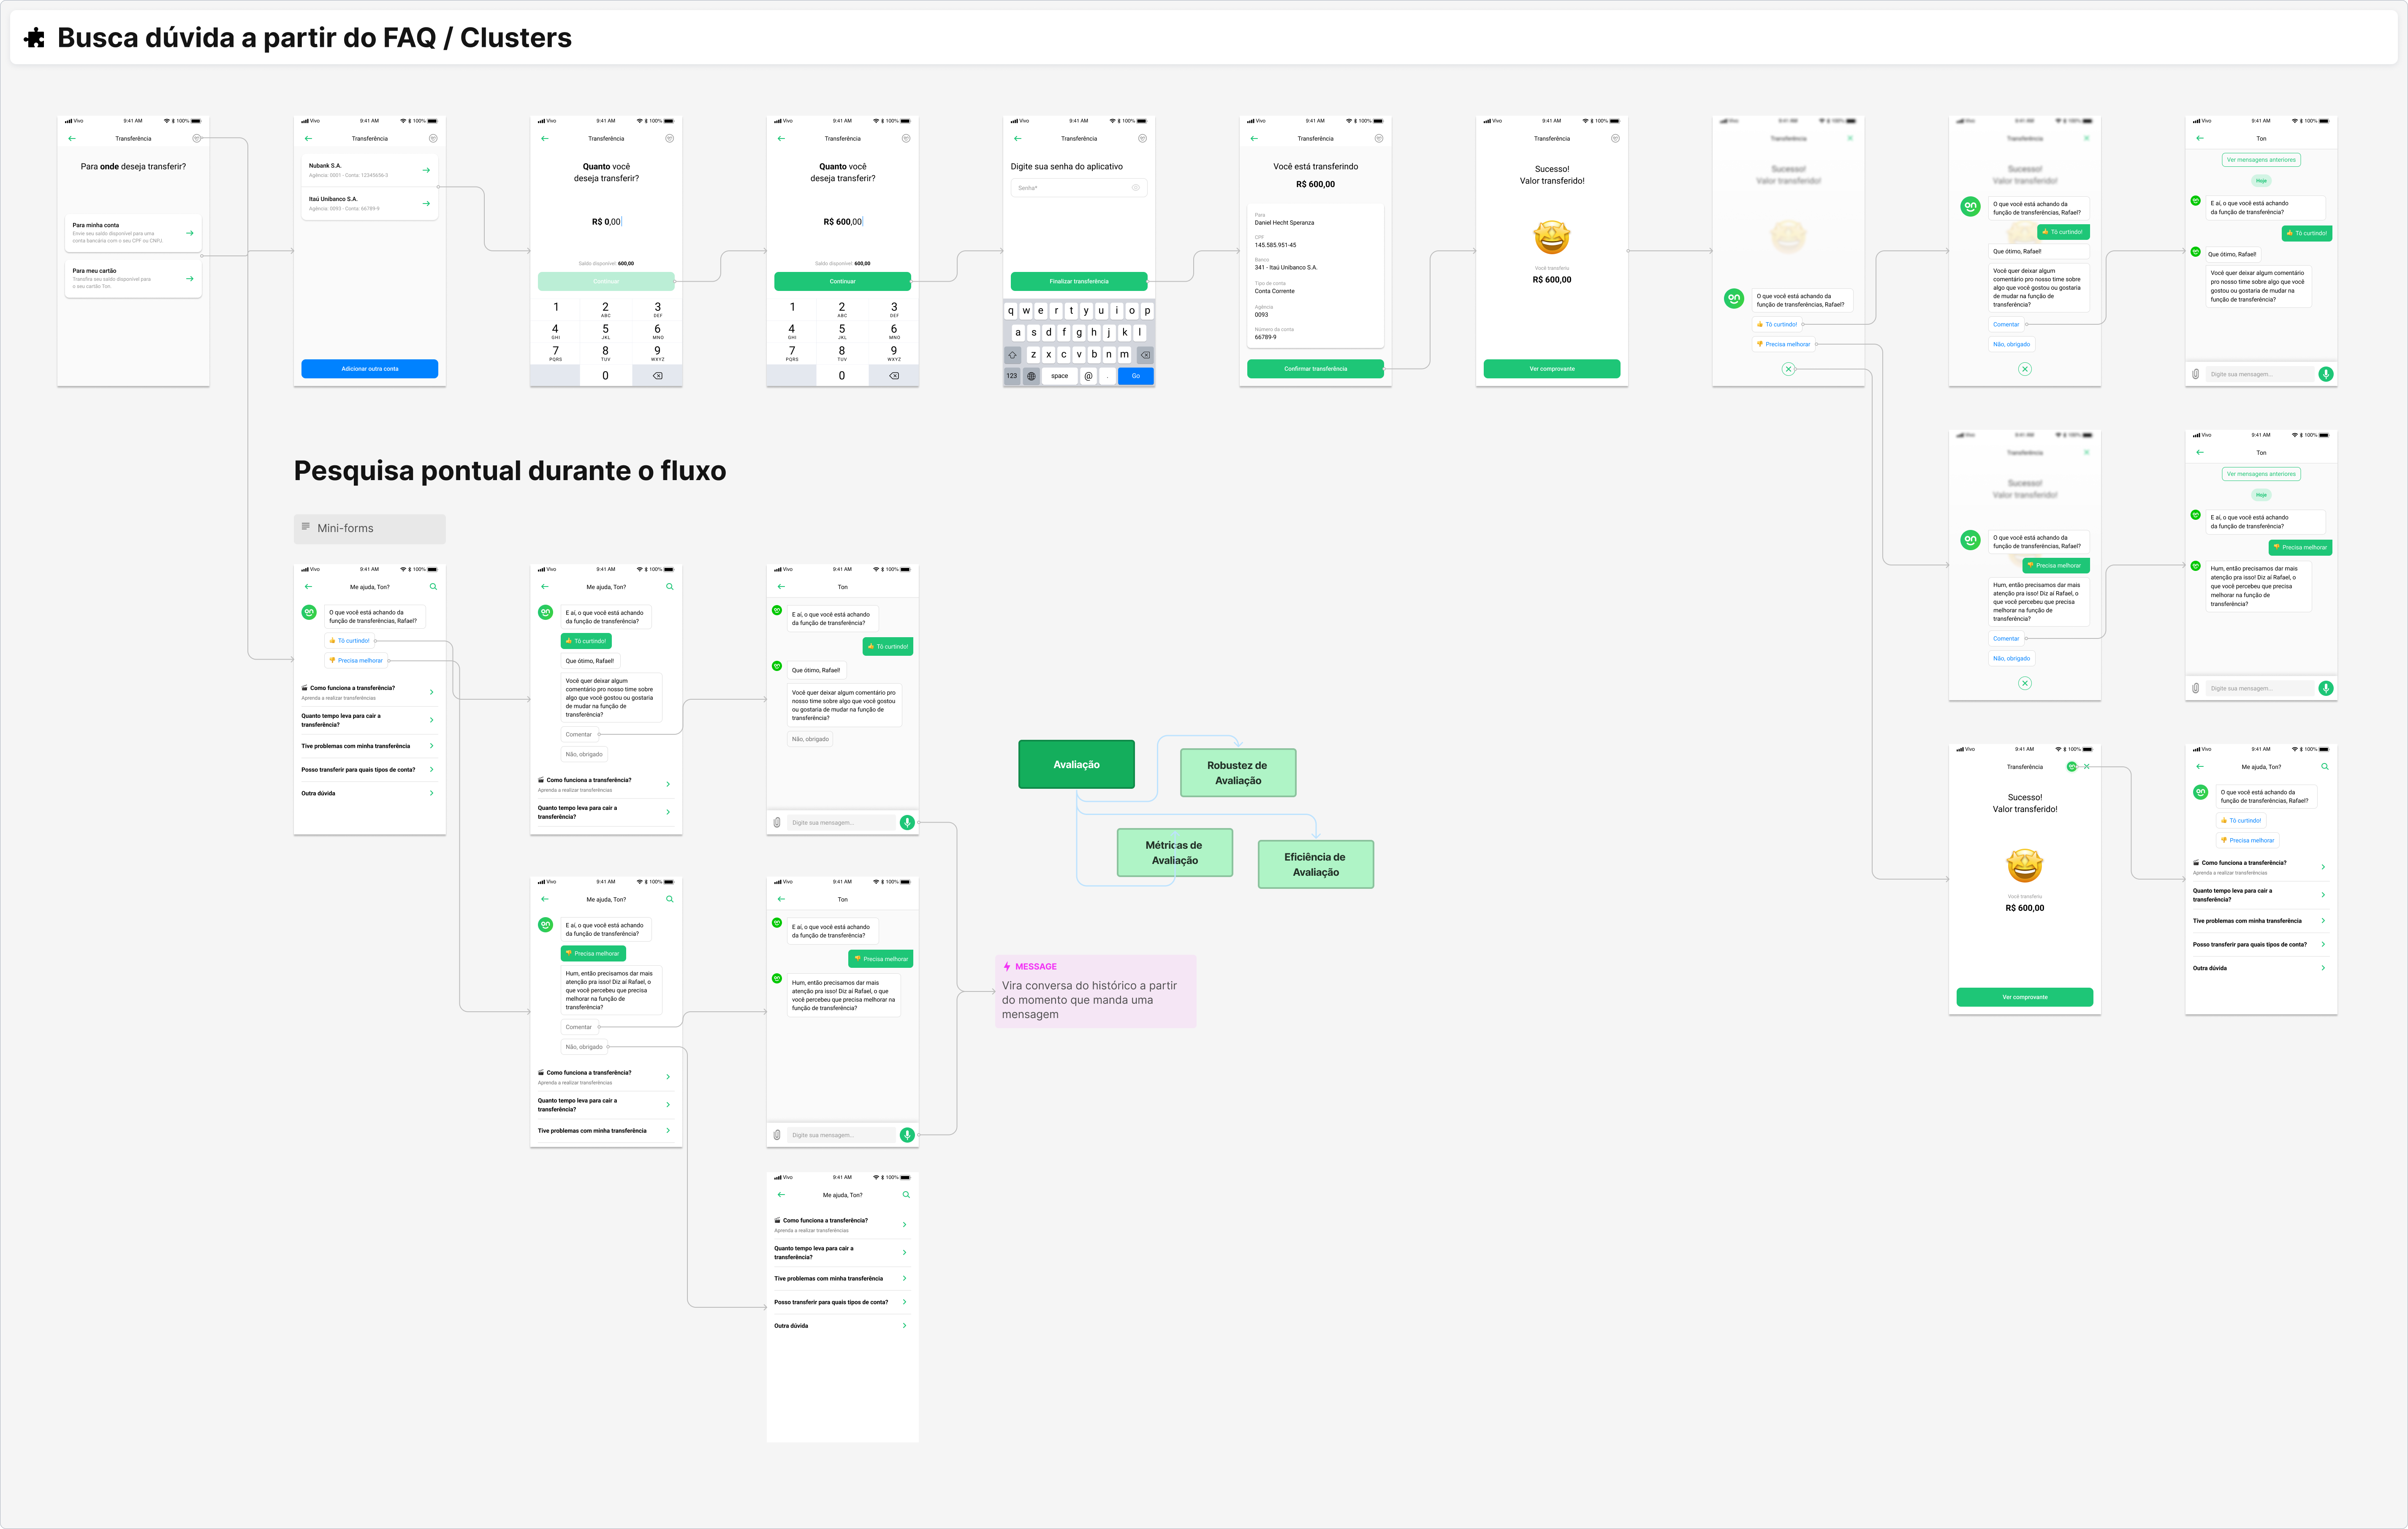Tap the globe key on the QWERTY keyboard
This screenshot has width=2408, height=1529.
point(1031,376)
